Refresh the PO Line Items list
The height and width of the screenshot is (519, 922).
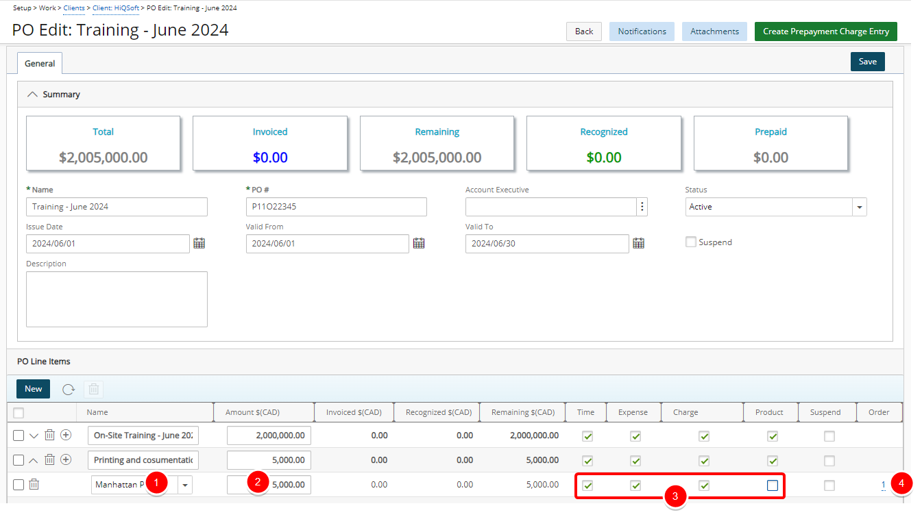pos(69,389)
